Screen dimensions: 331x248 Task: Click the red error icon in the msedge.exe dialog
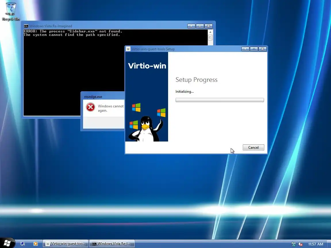[90, 107]
